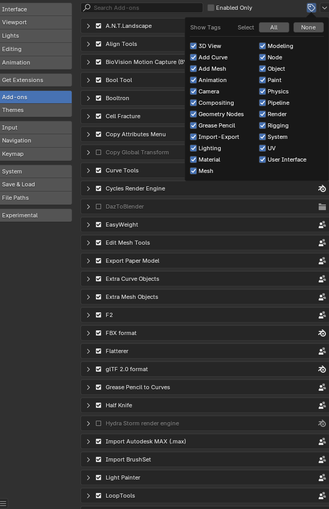Expand the Bool Tool add-on details
329x509 pixels.
pos(88,80)
